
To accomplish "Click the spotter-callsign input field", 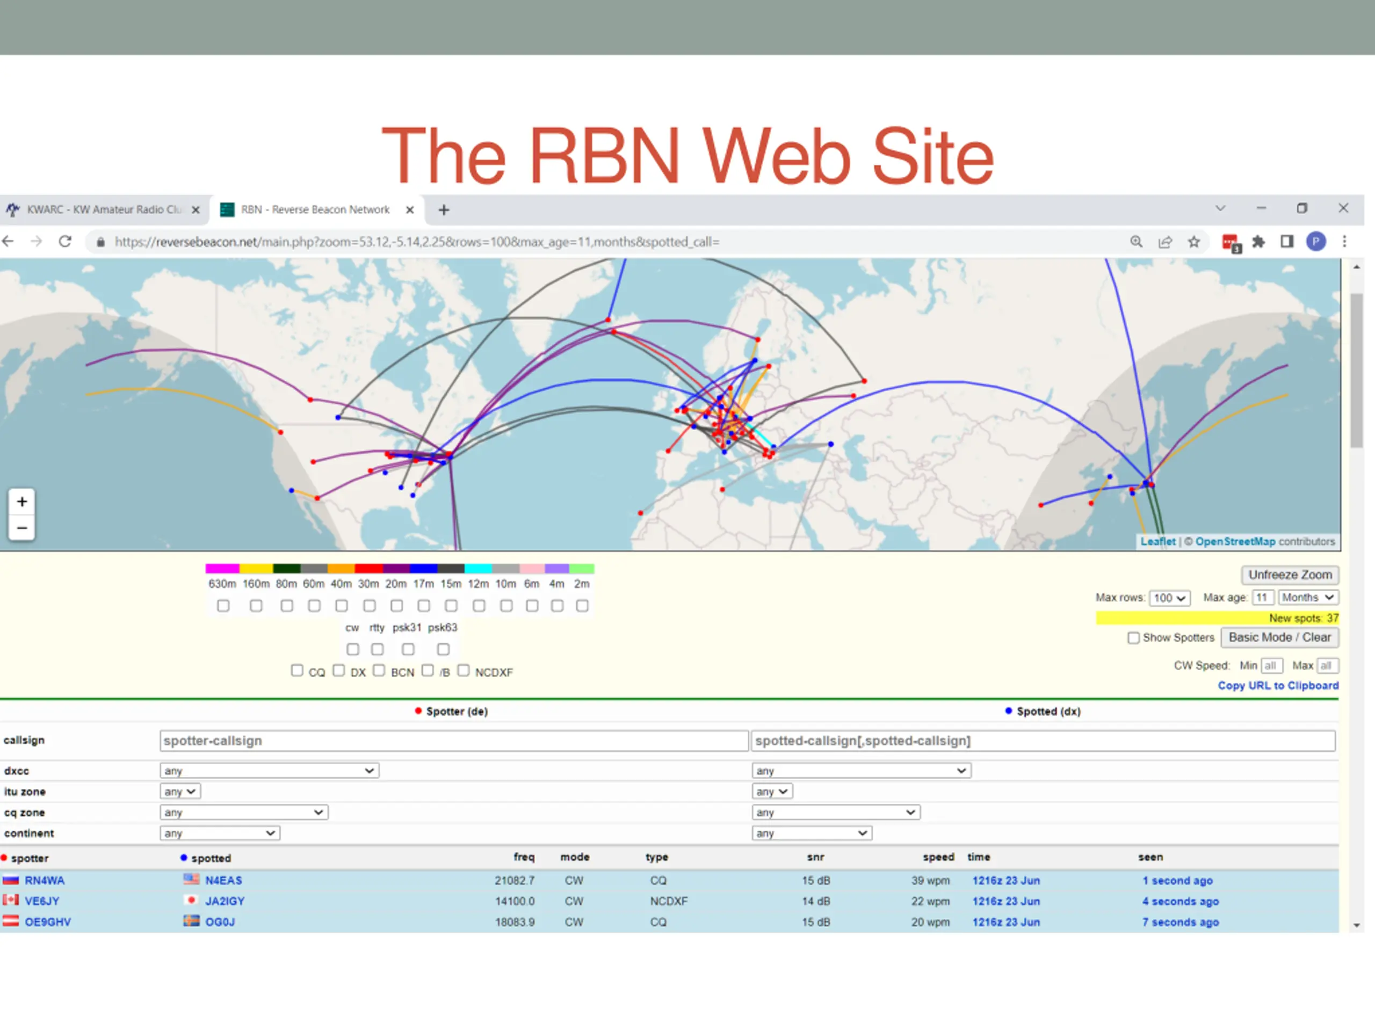I will point(454,741).
